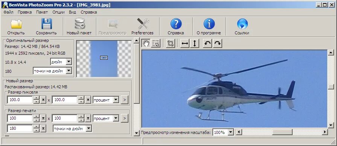The width and height of the screenshot is (337, 146).
Task: Click preview vertical scrollbar up arrow
Action: (x=331, y=52)
